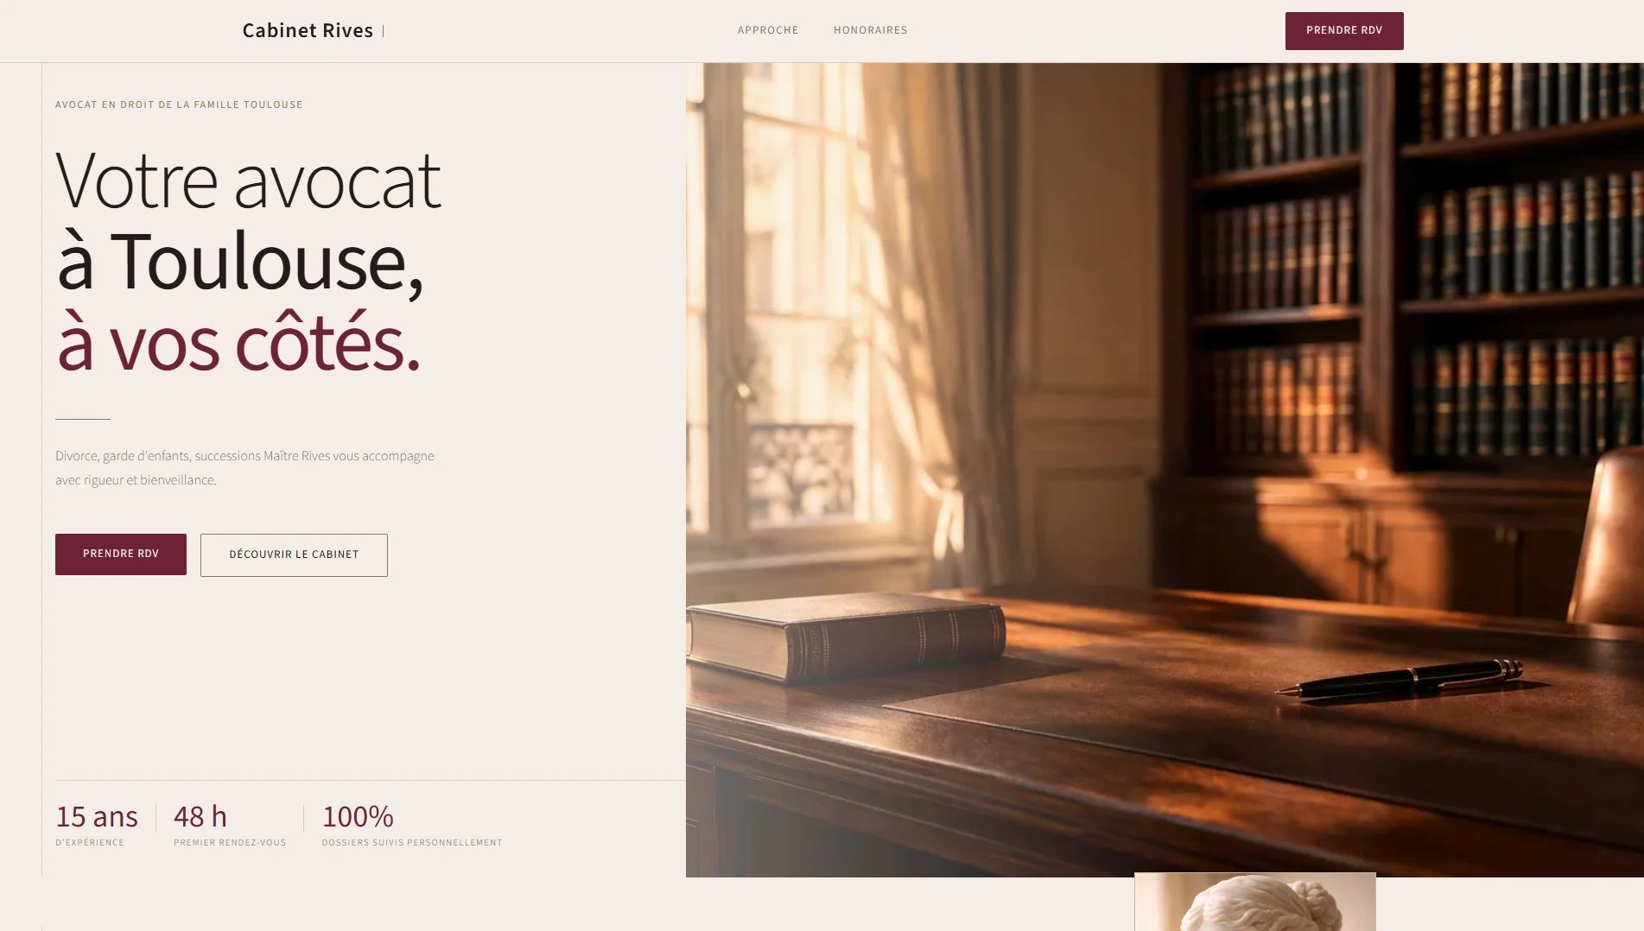
Task: Click the Premier rendez-vous label
Action: tap(230, 843)
